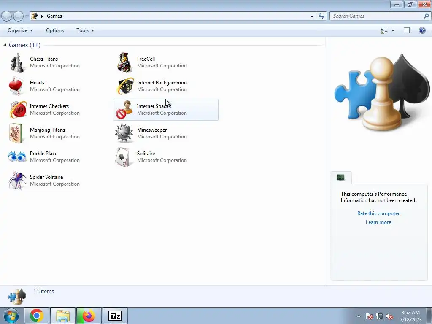Click the Back navigation arrow
This screenshot has height=324, width=432.
tap(7, 16)
